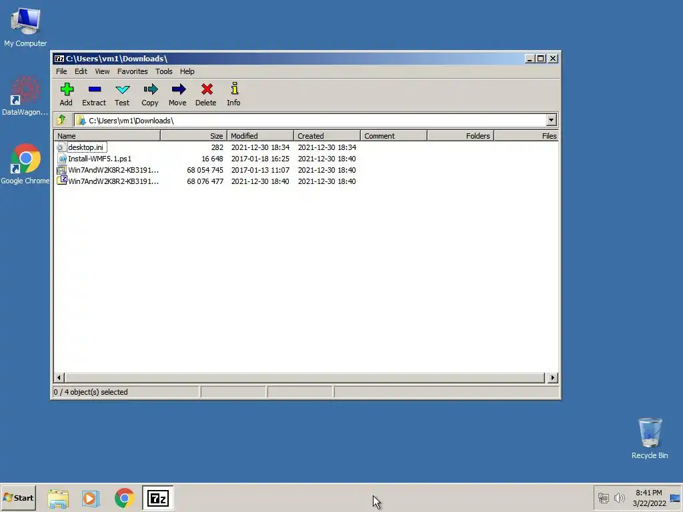Click modified date 2017-01-13 11:07
This screenshot has height=512, width=683.
click(260, 170)
